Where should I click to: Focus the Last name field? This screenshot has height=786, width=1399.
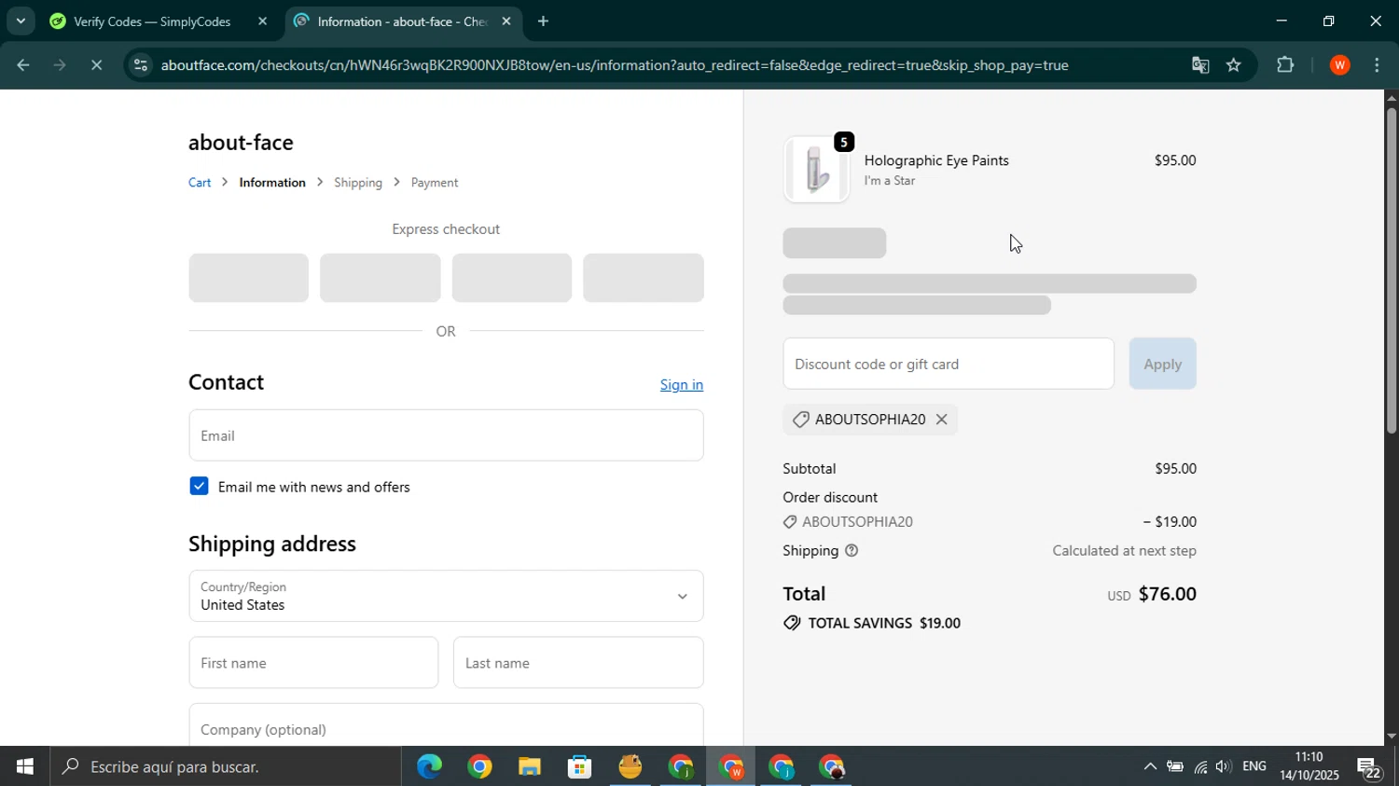point(578,663)
